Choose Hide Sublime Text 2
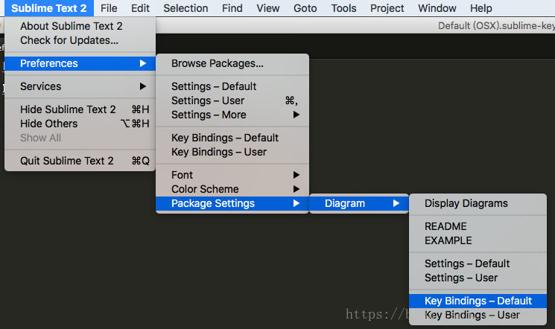The height and width of the screenshot is (329, 555). coord(80,109)
